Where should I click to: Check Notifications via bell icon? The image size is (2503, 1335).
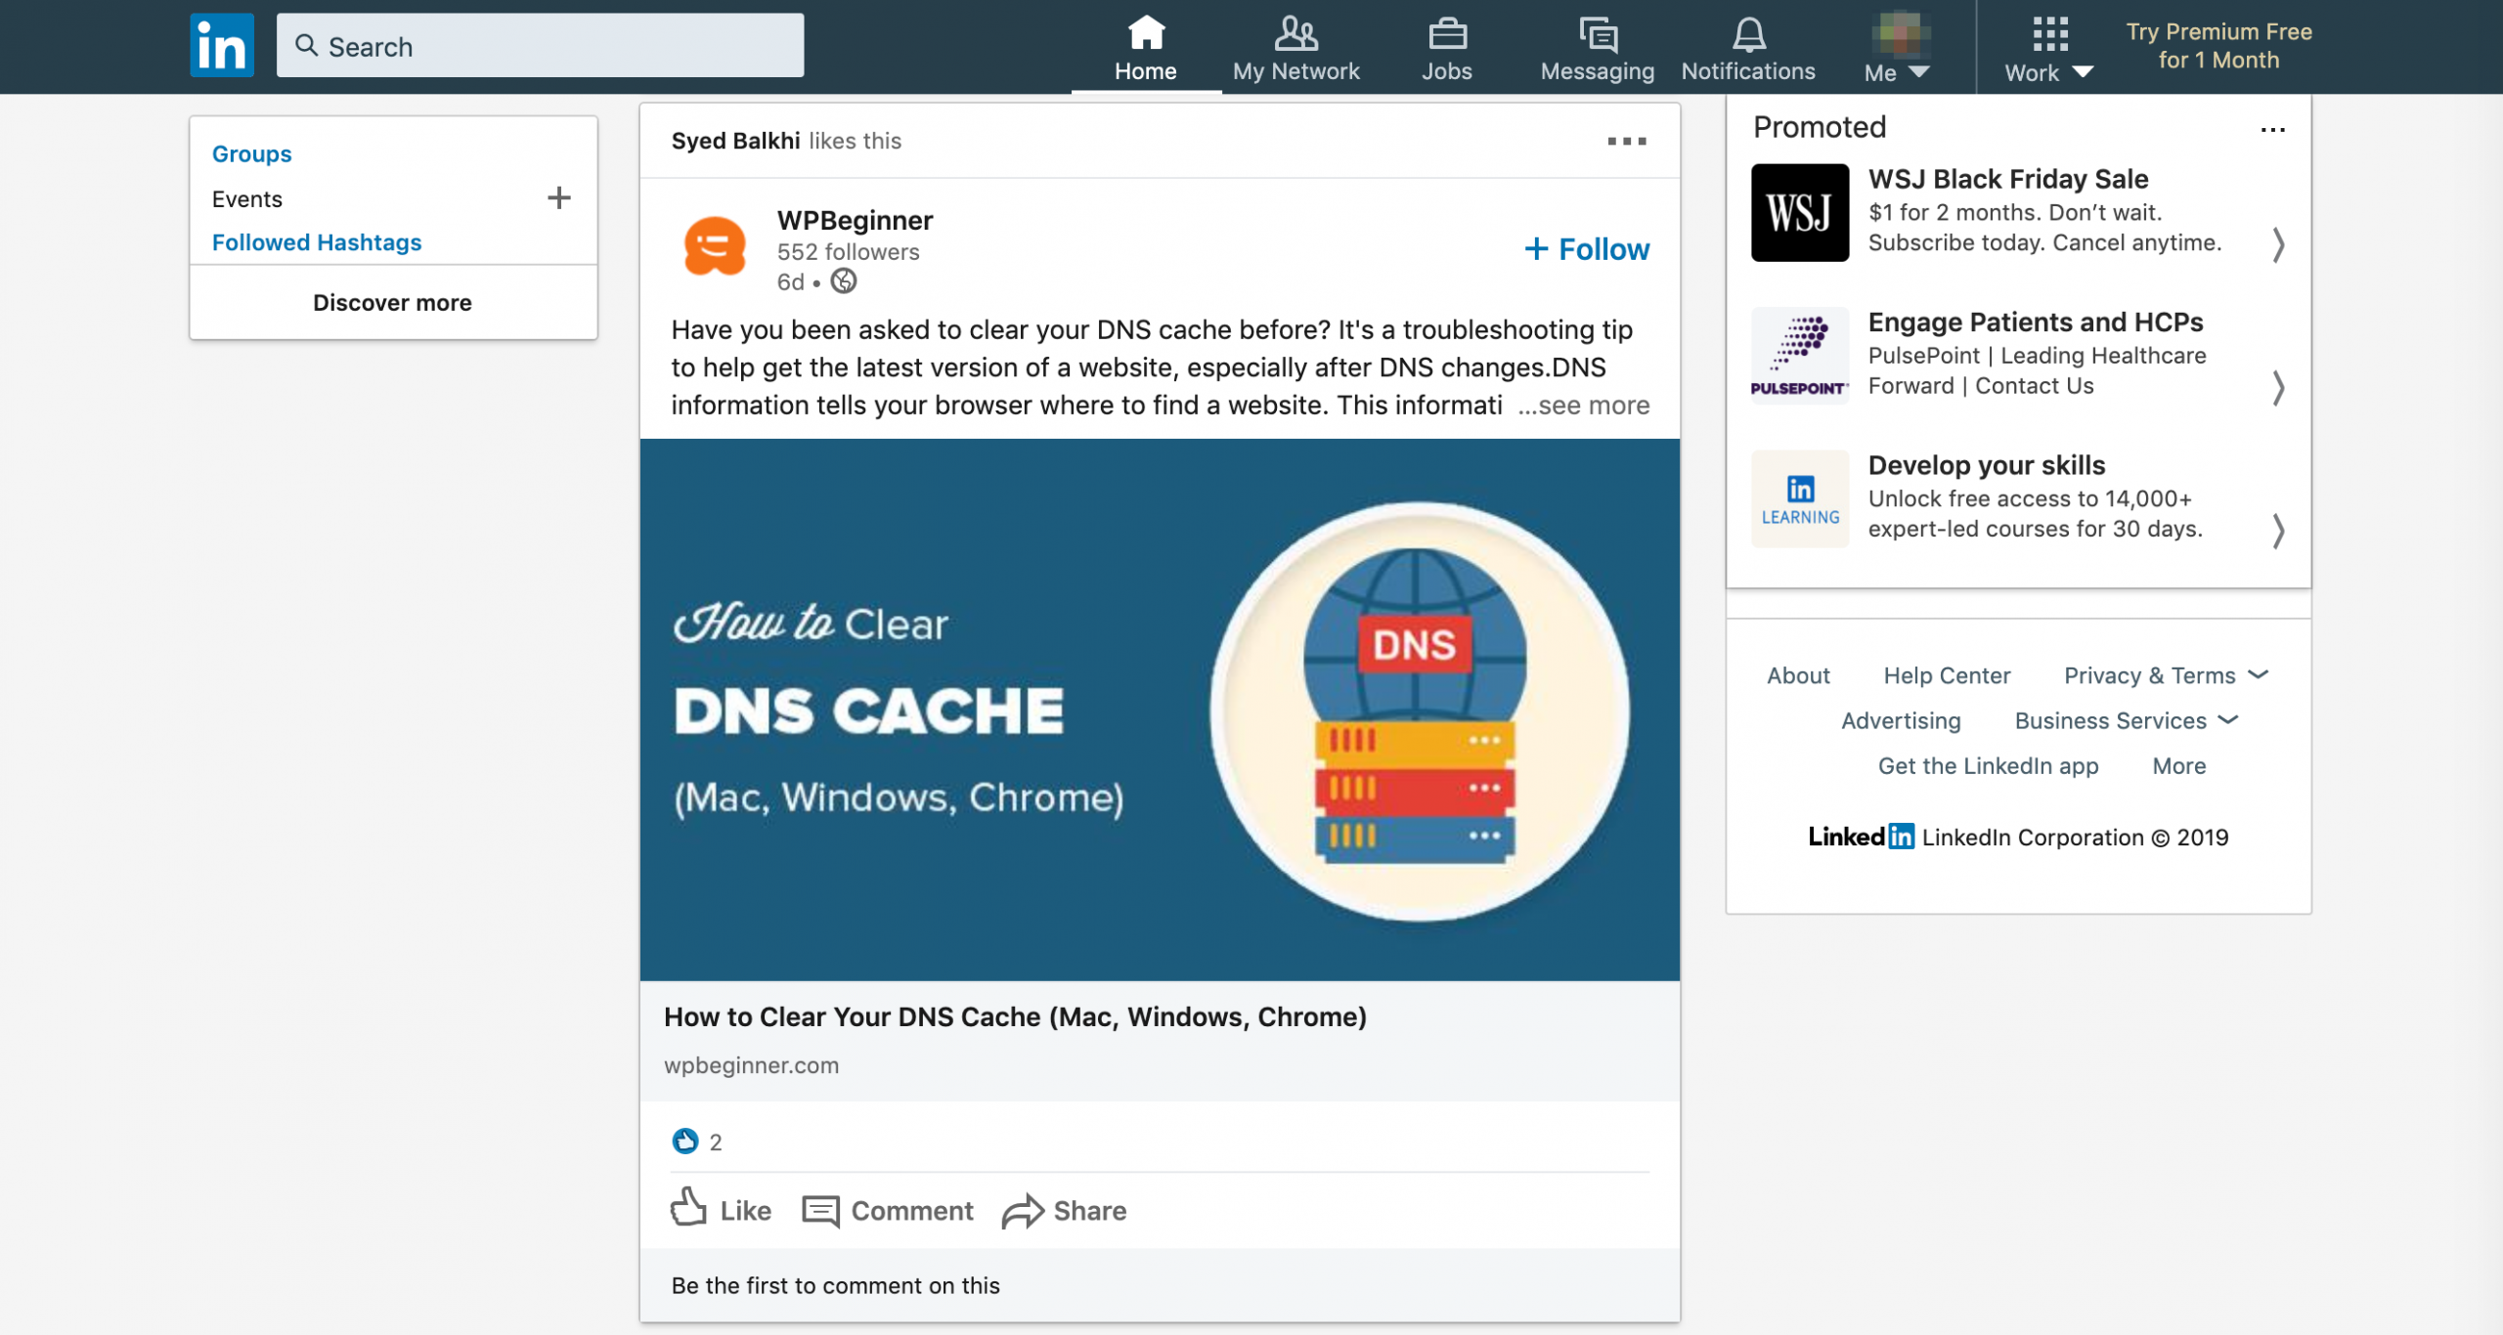[1747, 39]
